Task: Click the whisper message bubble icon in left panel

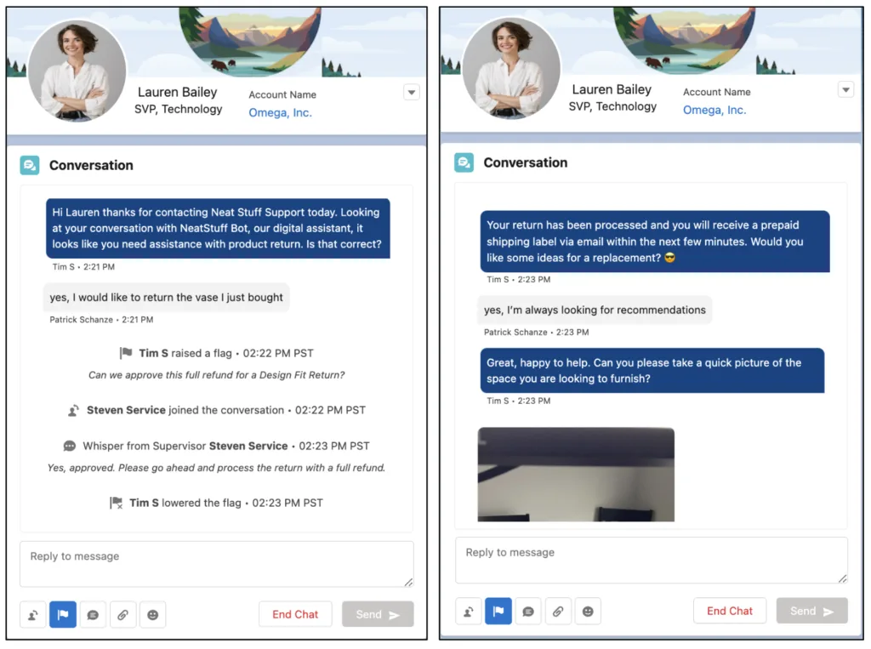Action: click(x=93, y=614)
